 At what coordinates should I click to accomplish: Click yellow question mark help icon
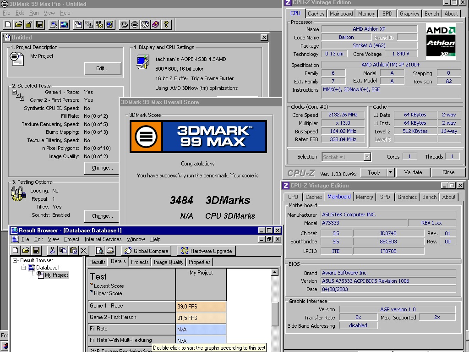(166, 25)
